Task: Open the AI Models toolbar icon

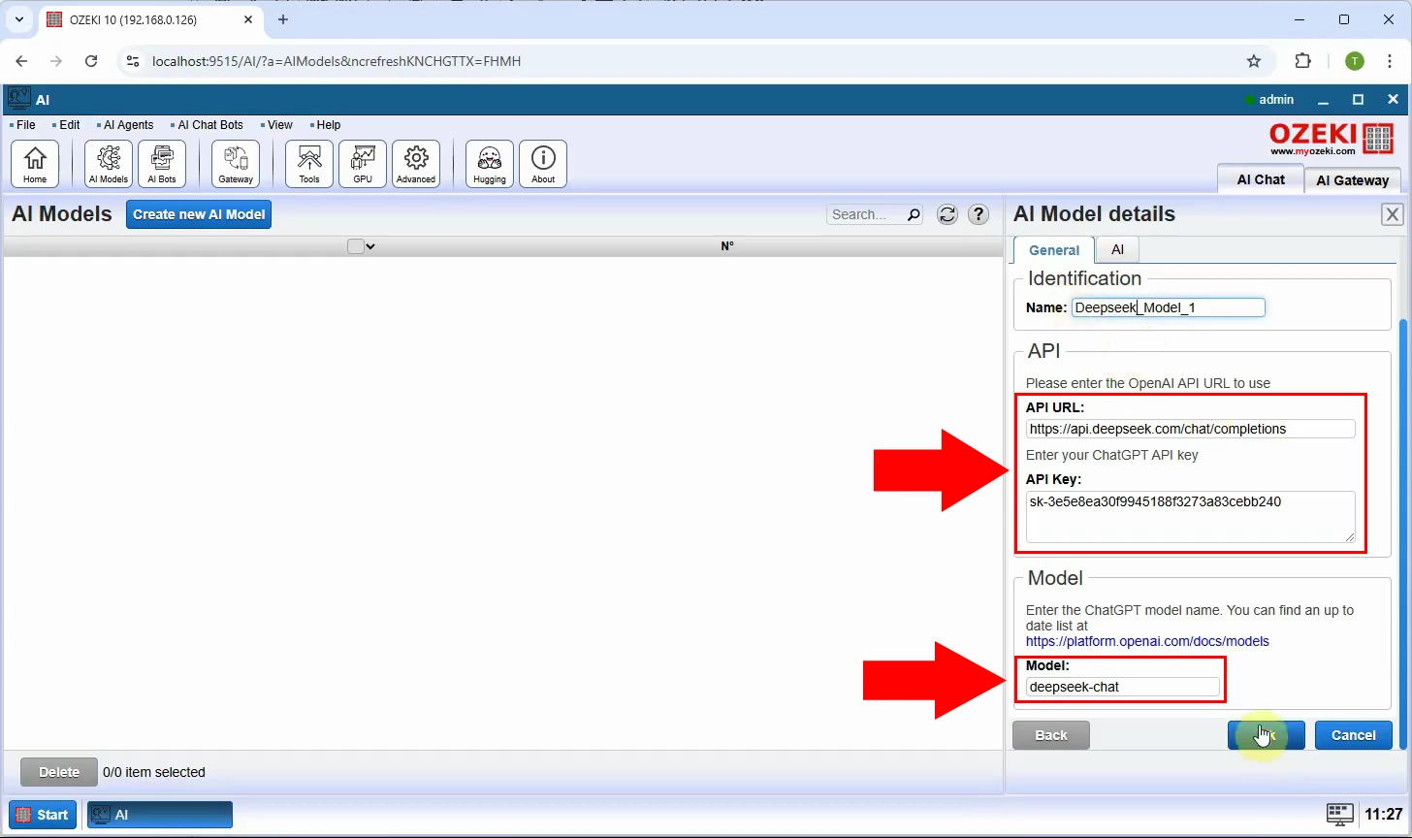Action: point(109,164)
